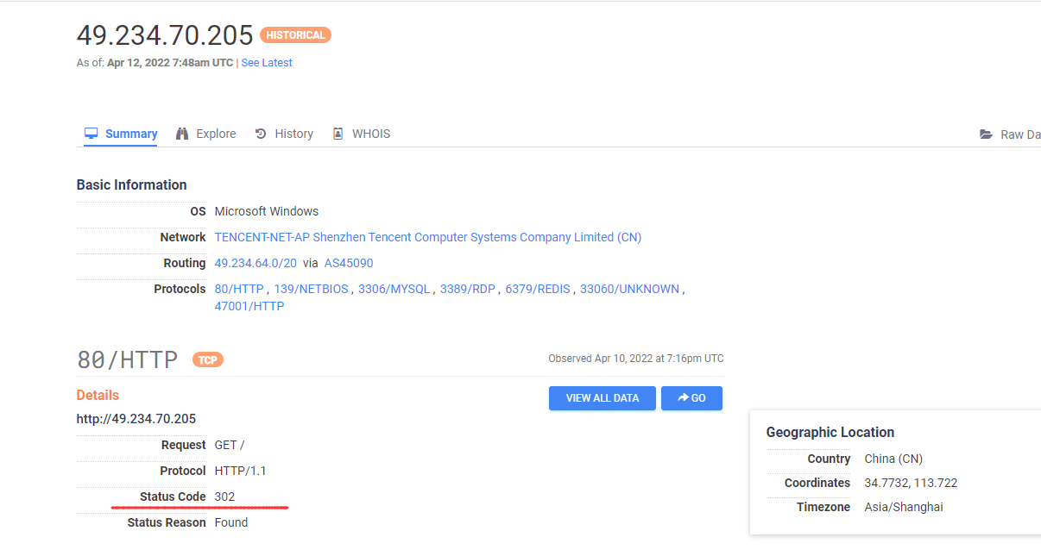Viewport: 1041px width, 556px height.
Task: Click the 6379/REDIS protocol link
Action: pyautogui.click(x=538, y=289)
